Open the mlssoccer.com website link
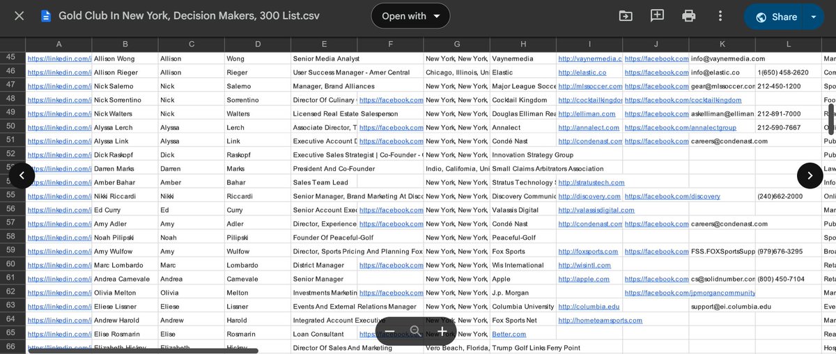The image size is (836, 354). (x=589, y=86)
